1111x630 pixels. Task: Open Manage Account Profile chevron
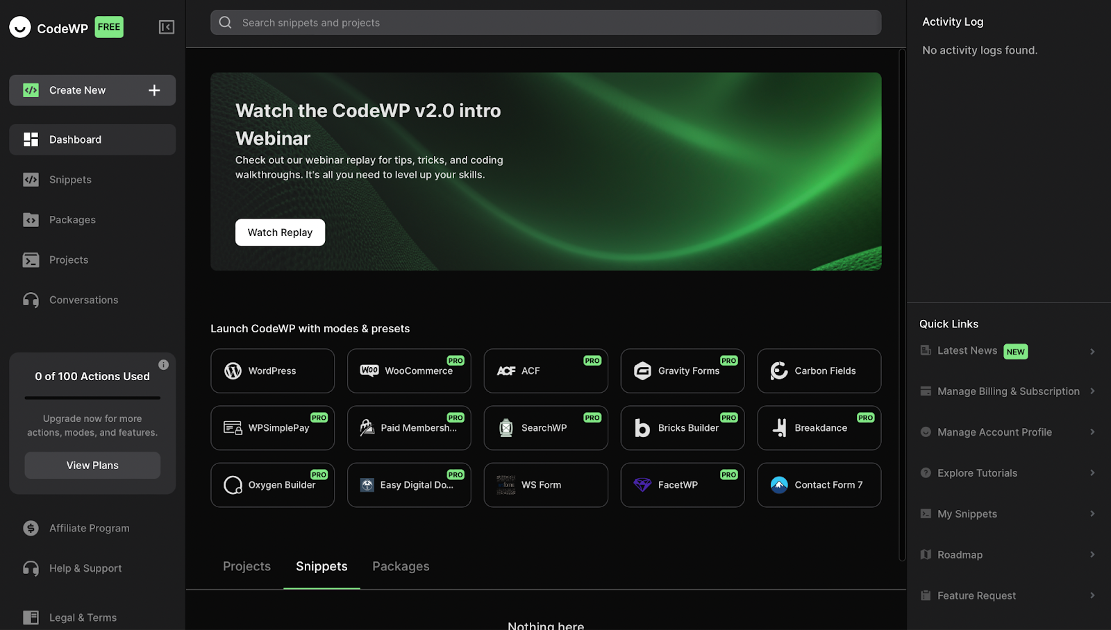pos(1092,432)
